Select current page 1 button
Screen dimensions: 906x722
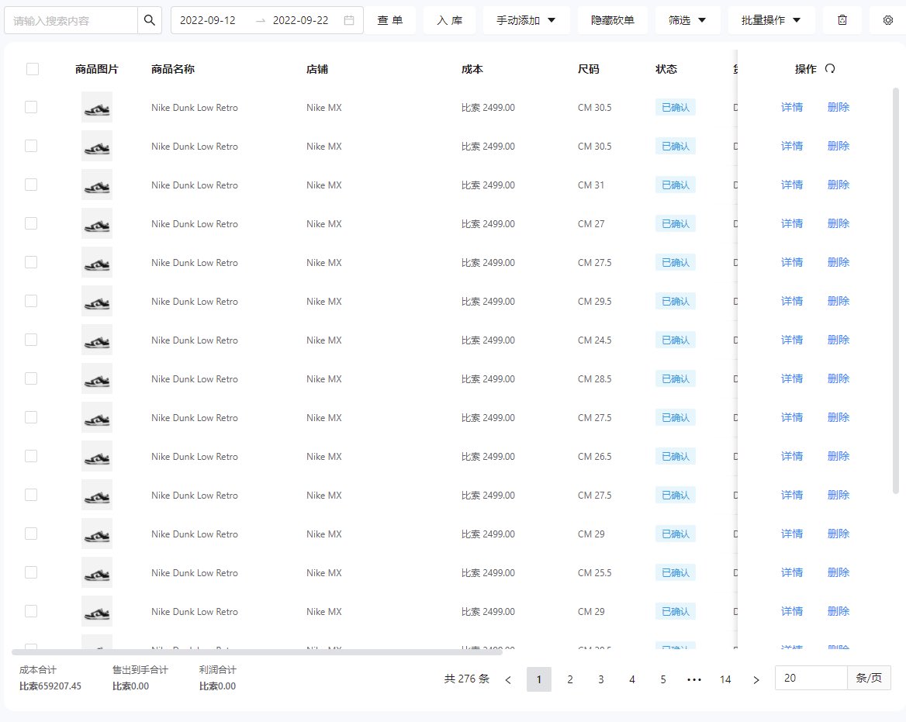click(x=539, y=680)
